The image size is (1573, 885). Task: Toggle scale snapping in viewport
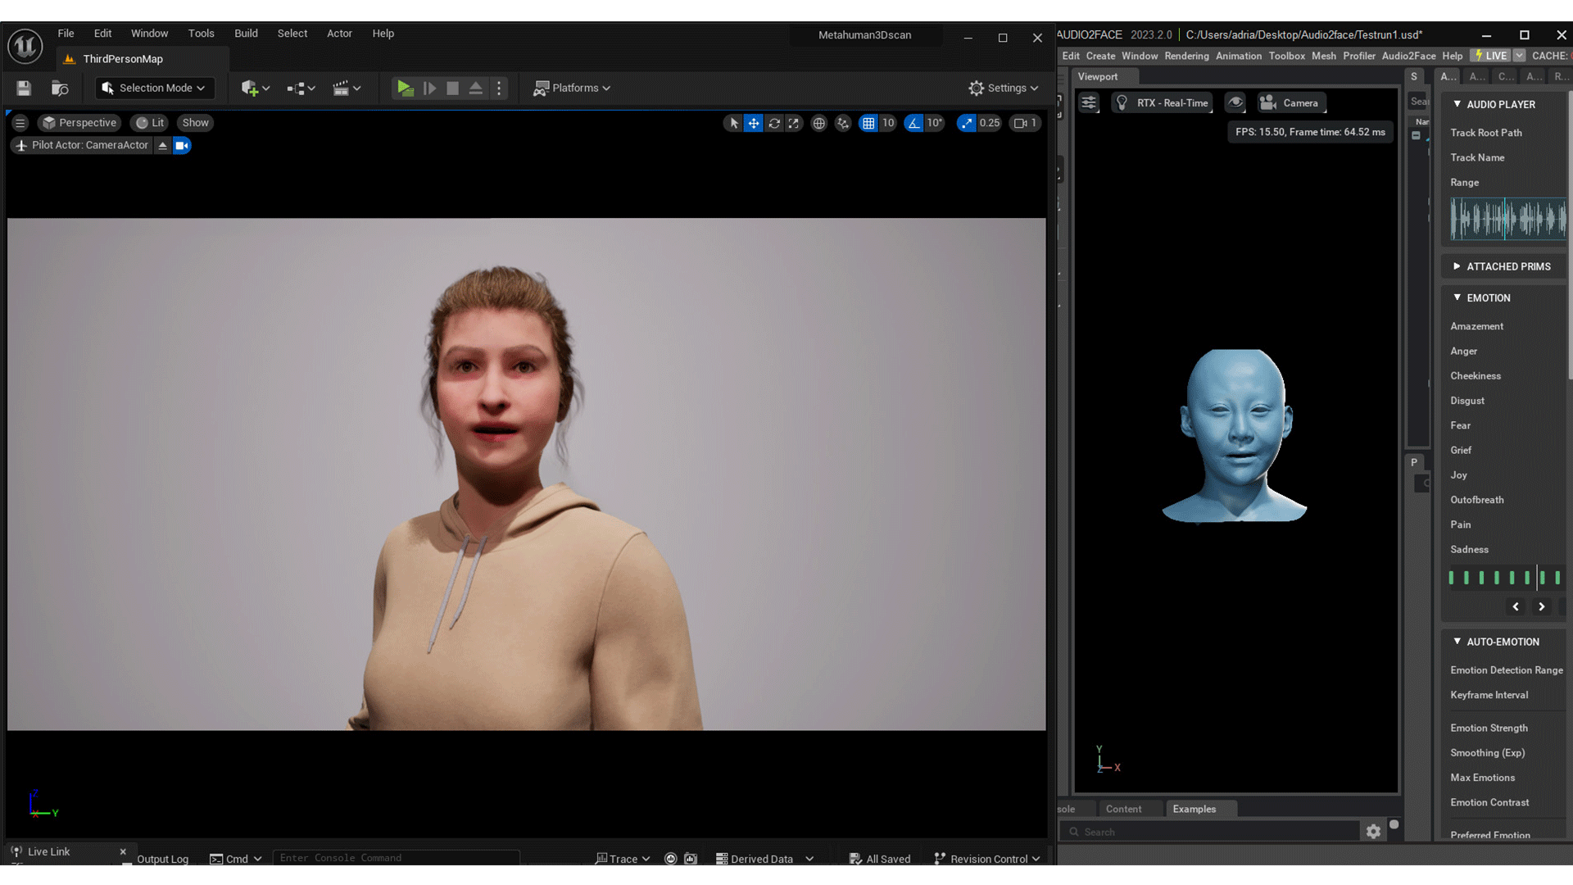tap(967, 123)
